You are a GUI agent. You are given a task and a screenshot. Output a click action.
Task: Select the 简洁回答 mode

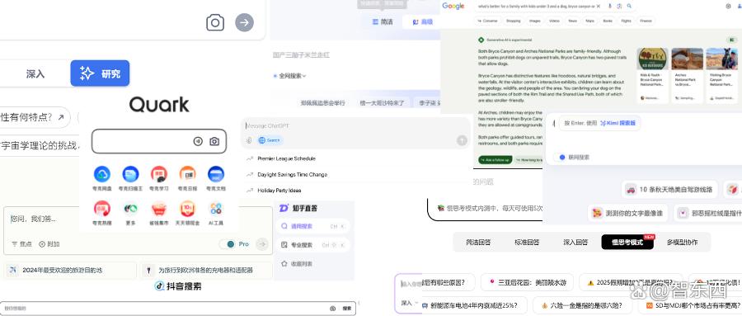(x=478, y=242)
